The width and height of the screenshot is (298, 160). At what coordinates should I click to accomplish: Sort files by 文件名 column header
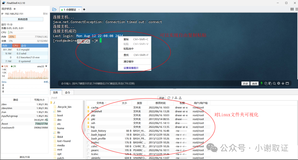[101, 103]
